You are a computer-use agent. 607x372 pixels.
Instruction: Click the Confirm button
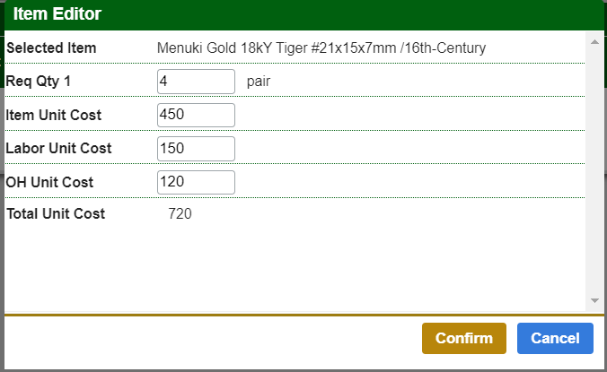tap(464, 338)
